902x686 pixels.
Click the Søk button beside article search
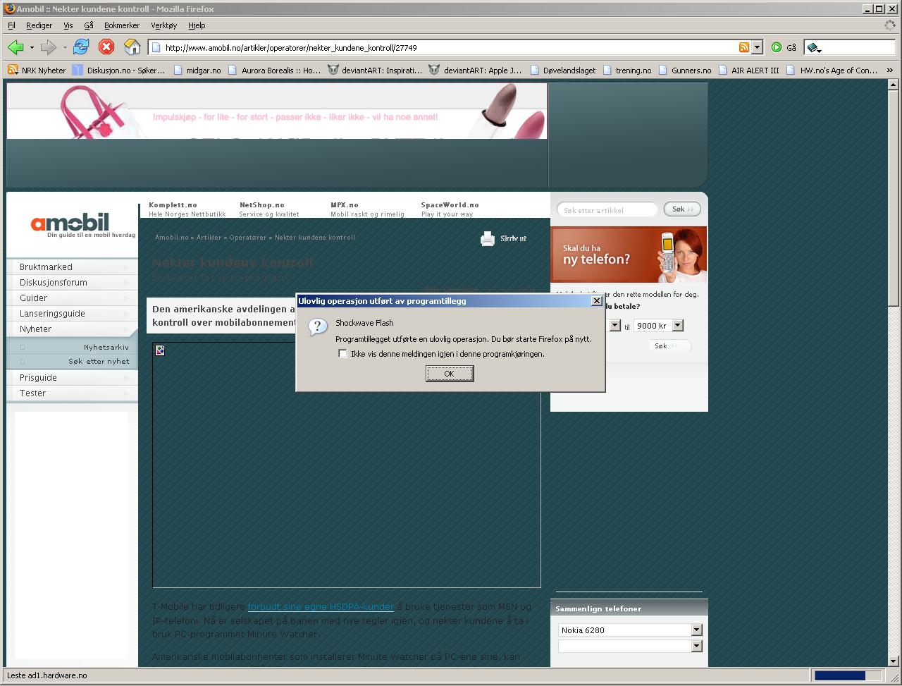(x=682, y=209)
